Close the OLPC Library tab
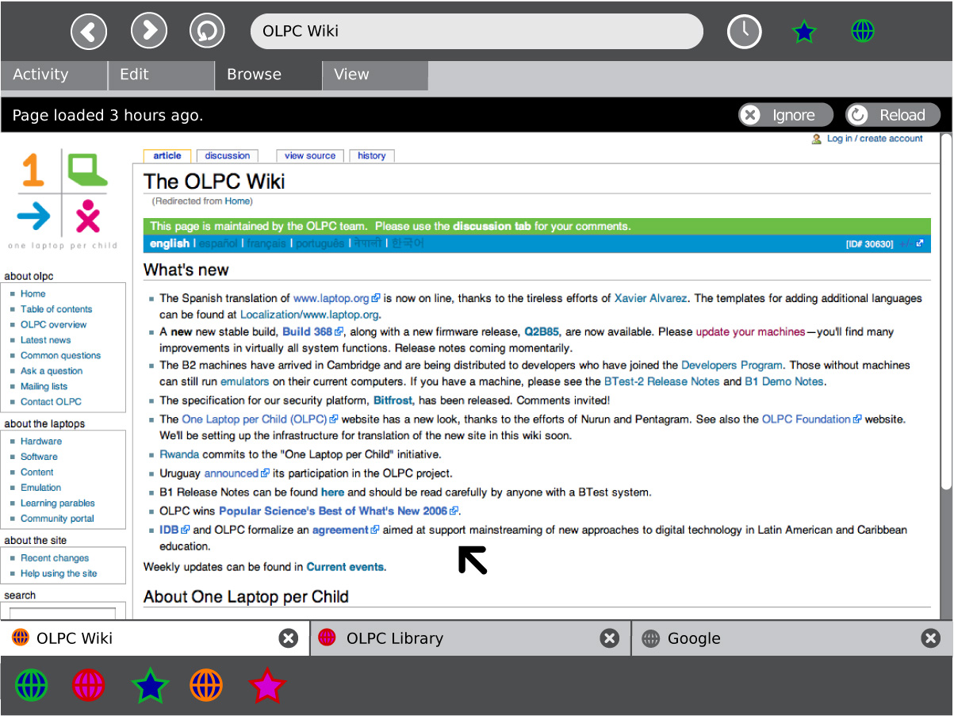 tap(609, 638)
